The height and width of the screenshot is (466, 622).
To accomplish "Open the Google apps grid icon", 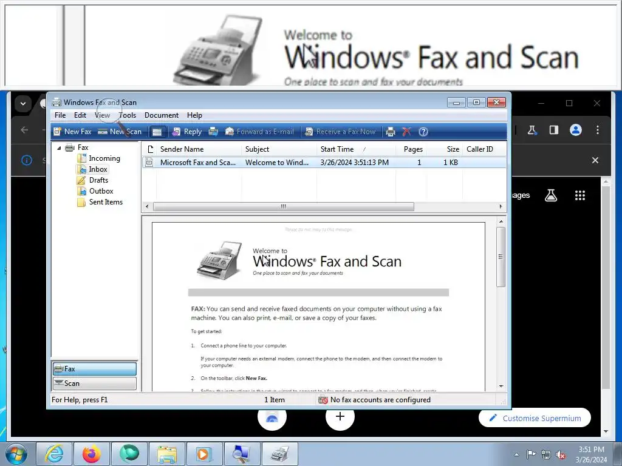I will (580, 195).
